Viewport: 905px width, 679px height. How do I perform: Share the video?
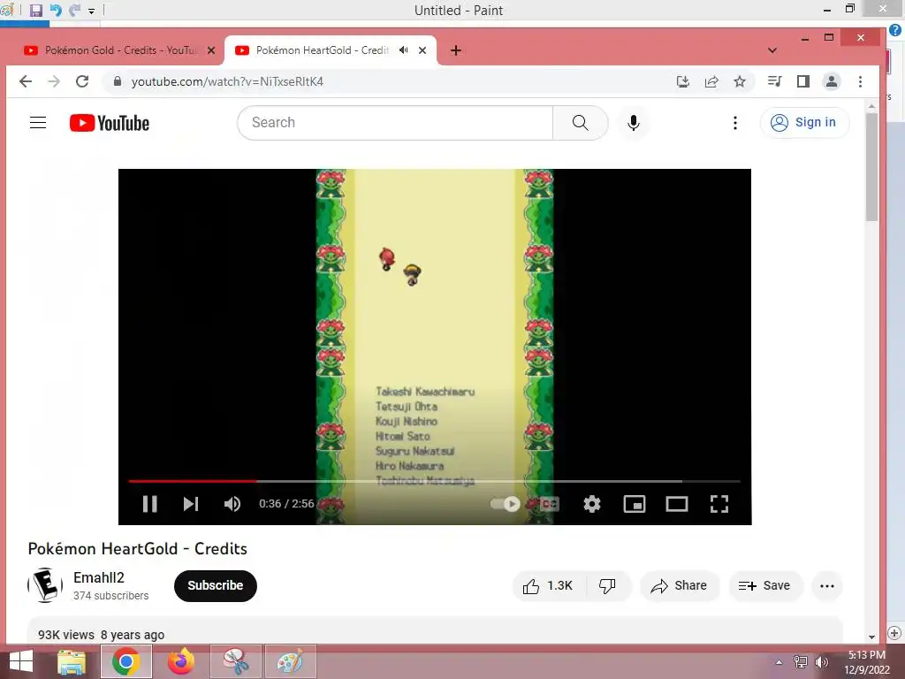coord(680,586)
